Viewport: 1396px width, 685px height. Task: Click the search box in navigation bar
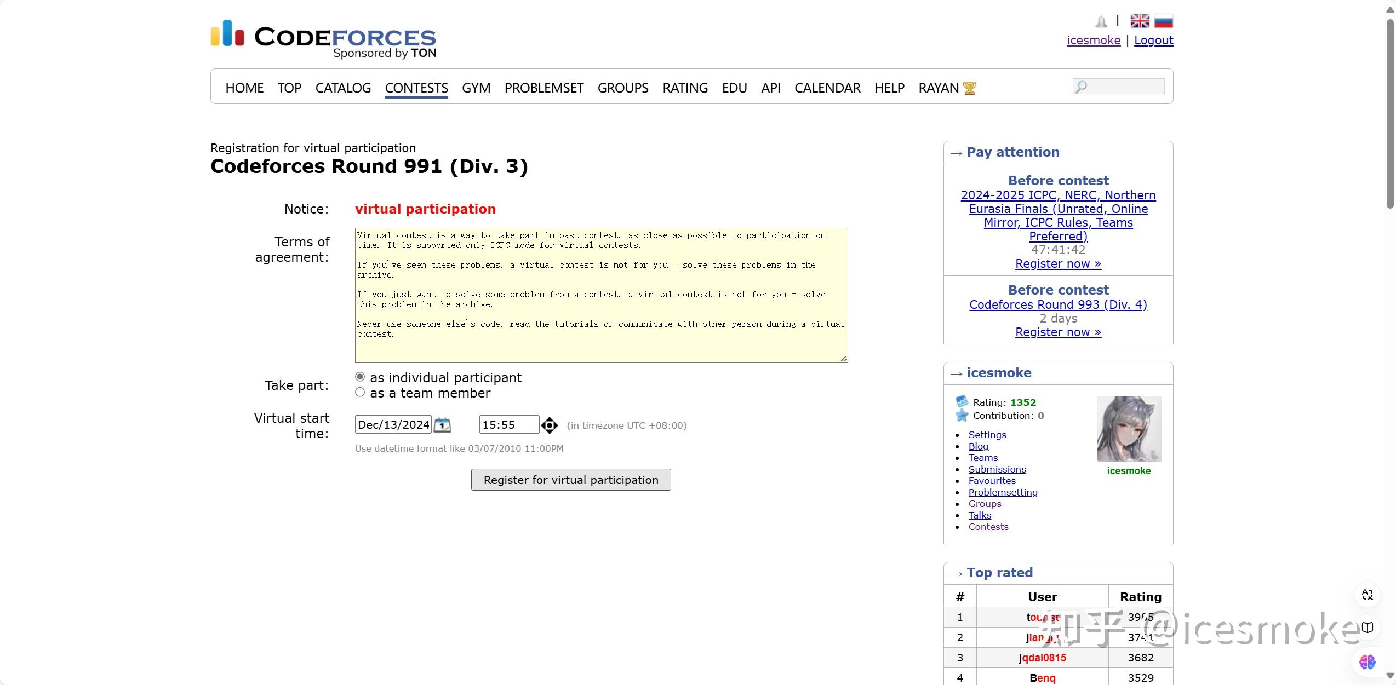[1124, 87]
